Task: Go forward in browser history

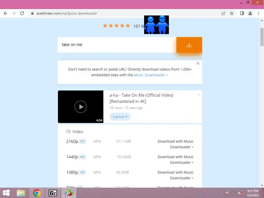Action: pyautogui.click(x=14, y=13)
